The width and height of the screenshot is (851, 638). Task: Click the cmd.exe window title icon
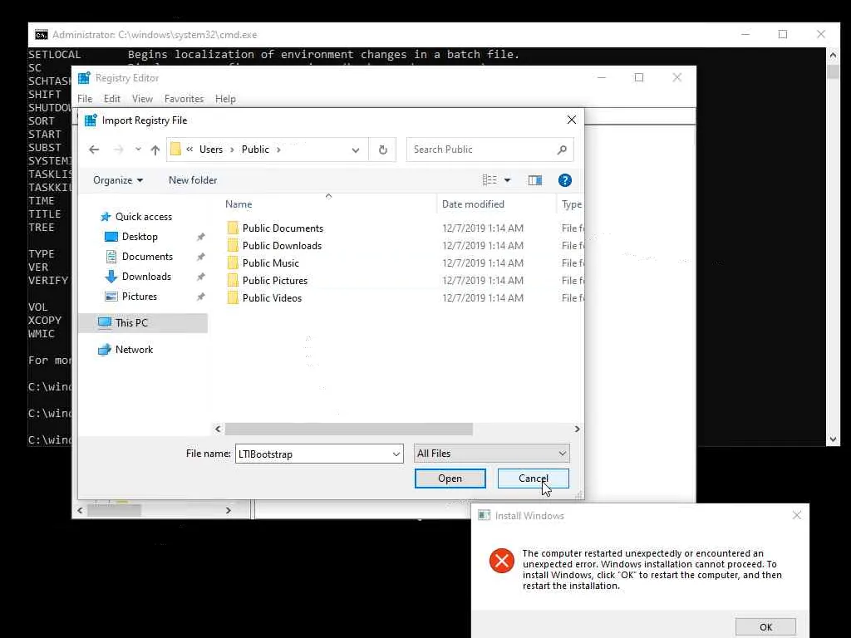click(x=42, y=35)
